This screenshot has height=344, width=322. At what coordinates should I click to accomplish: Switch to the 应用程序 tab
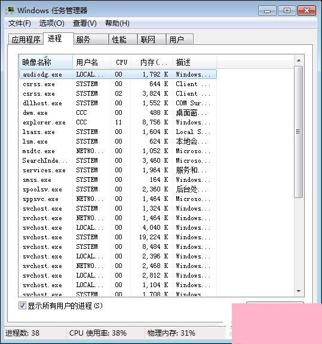26,39
